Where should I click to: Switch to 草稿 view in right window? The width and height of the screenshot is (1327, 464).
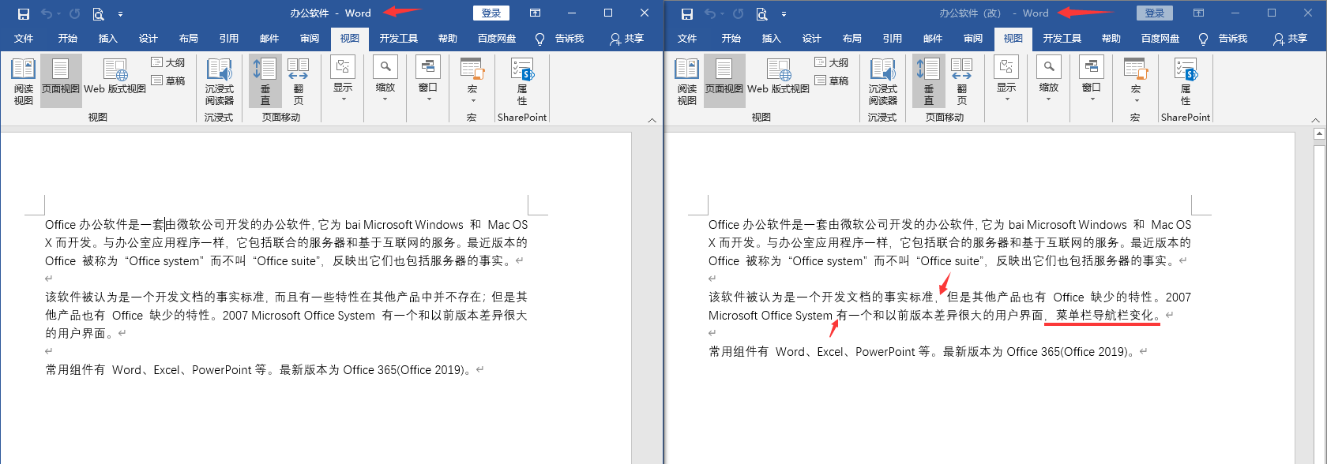tap(832, 80)
